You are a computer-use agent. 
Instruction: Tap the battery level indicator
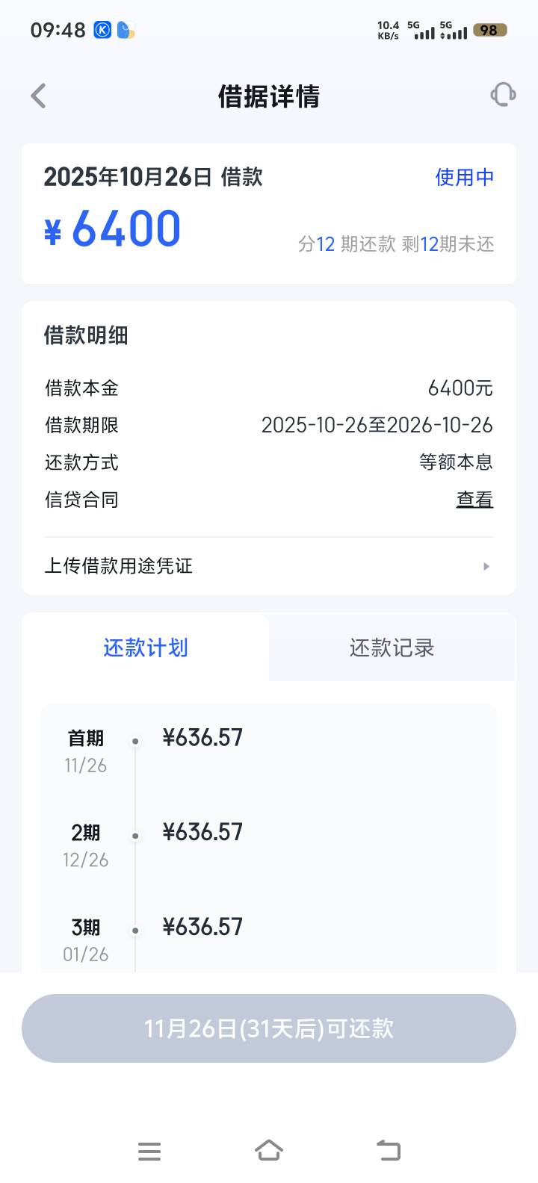(x=489, y=30)
